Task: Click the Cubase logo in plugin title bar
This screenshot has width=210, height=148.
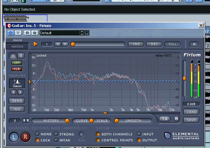Action: (9, 26)
